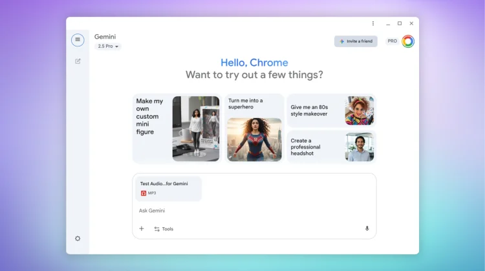Image resolution: width=485 pixels, height=271 pixels.
Task: Start a new chat with pencil icon
Action: coord(78,61)
